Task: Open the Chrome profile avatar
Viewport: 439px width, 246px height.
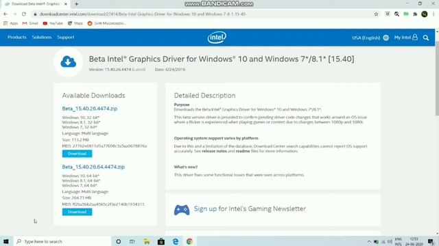Action: (x=425, y=14)
